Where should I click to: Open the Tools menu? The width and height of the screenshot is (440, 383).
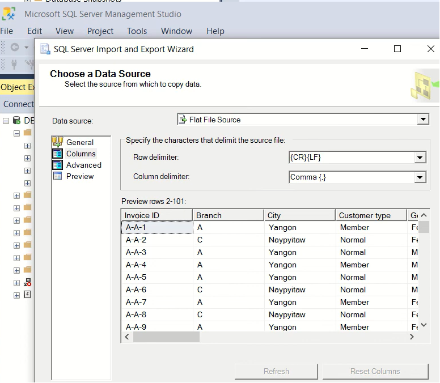[x=137, y=31]
